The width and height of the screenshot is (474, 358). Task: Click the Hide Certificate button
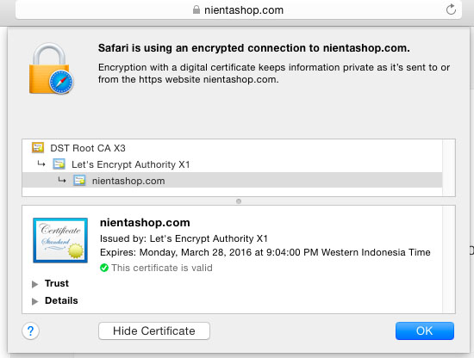click(x=154, y=330)
